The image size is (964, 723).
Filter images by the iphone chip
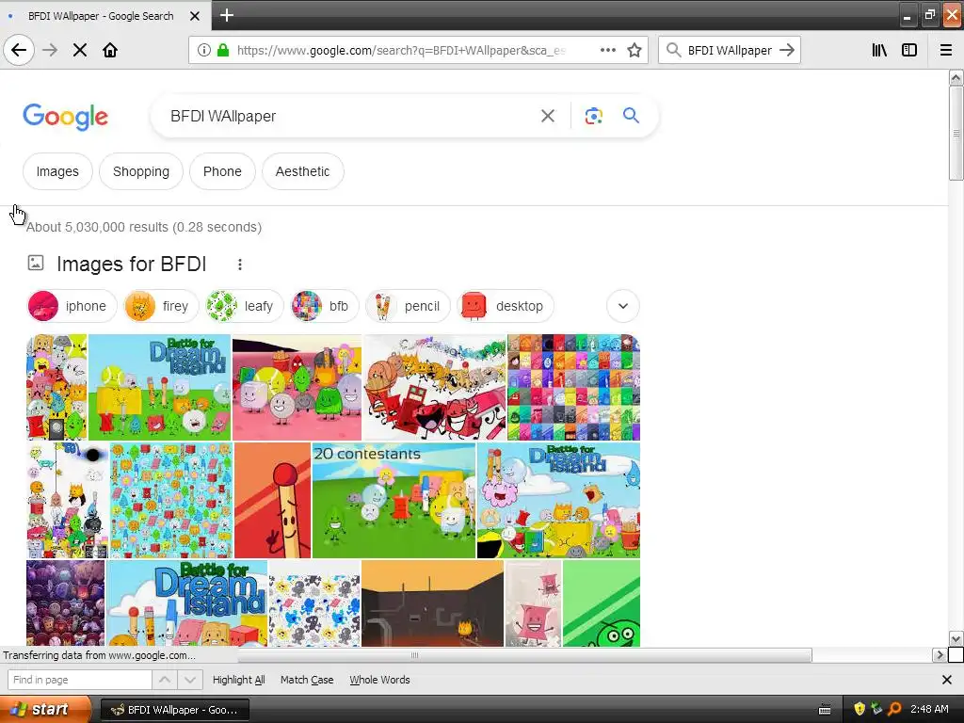(x=72, y=306)
